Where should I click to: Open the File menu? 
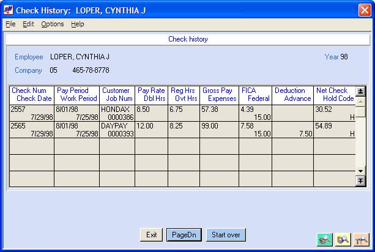coord(10,24)
